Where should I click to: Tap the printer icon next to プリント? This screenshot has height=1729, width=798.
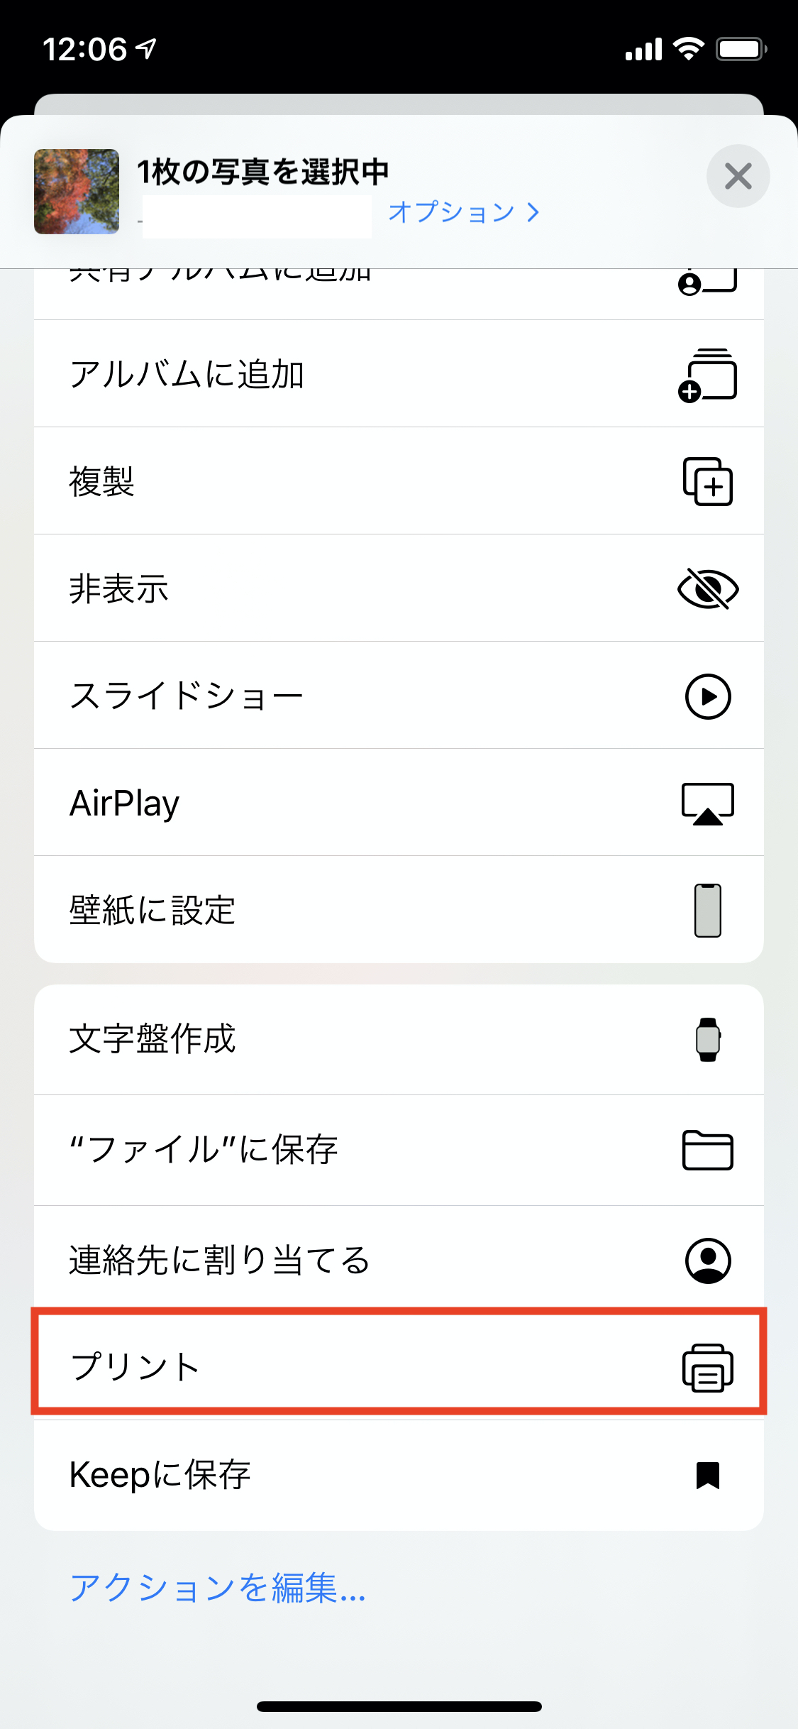tap(707, 1367)
